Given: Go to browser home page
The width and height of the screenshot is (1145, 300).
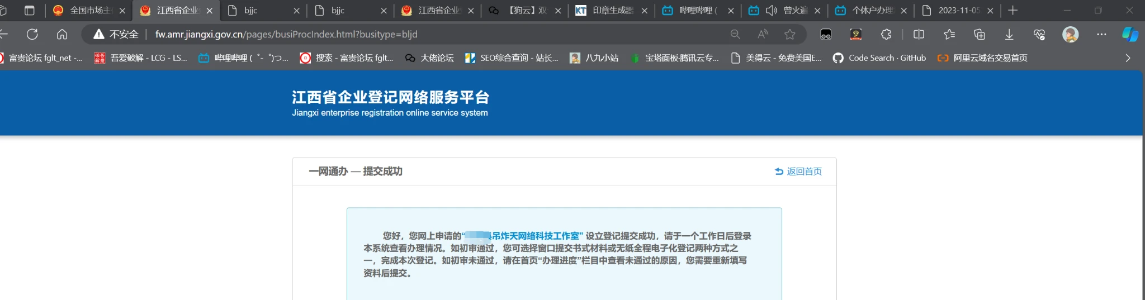Looking at the screenshot, I should [62, 34].
